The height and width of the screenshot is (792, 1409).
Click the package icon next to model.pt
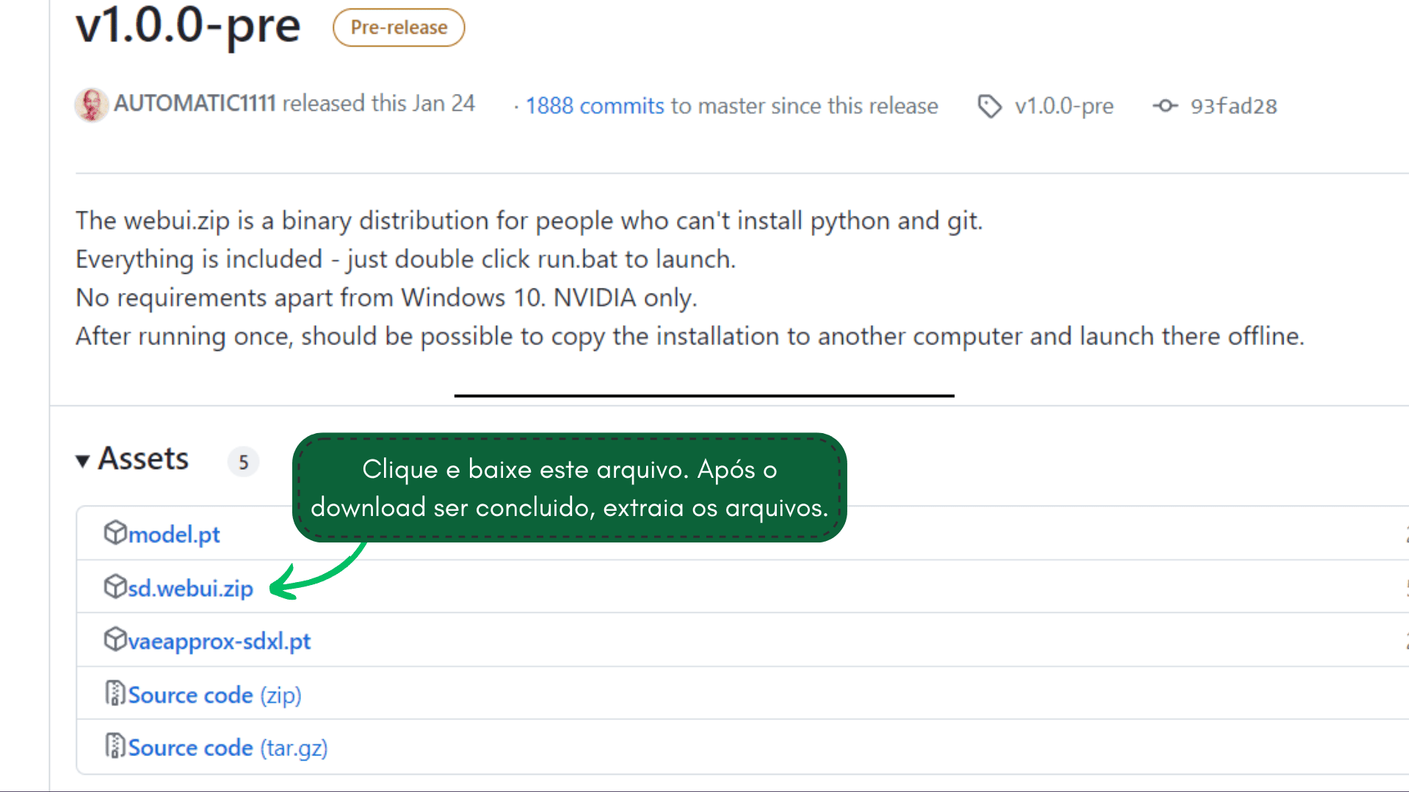(x=115, y=533)
